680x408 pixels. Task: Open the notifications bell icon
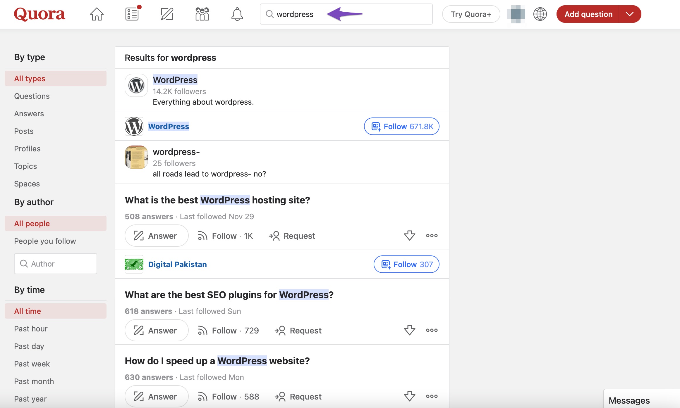pos(237,14)
